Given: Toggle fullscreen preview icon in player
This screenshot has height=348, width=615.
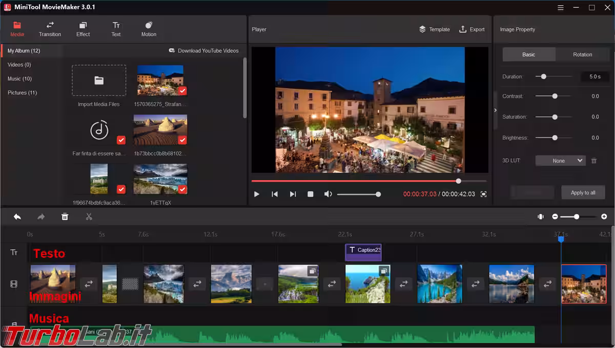Looking at the screenshot, I should point(483,194).
